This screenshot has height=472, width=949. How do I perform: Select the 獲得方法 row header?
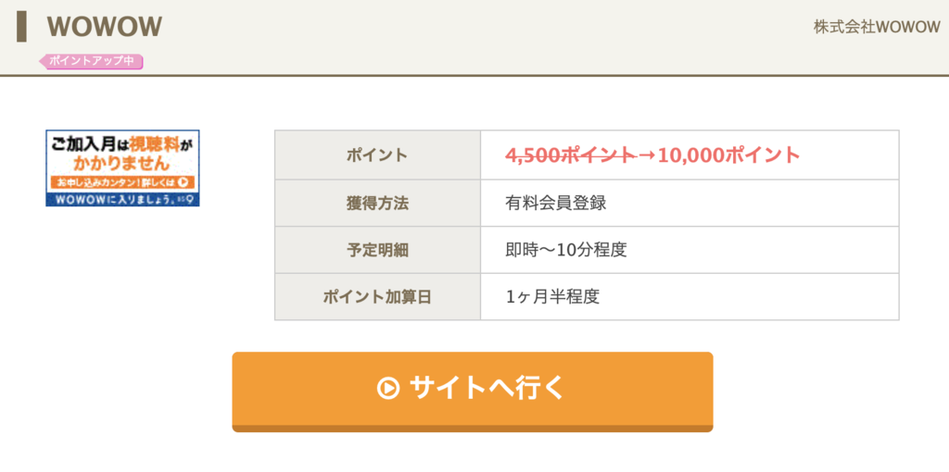pyautogui.click(x=378, y=203)
